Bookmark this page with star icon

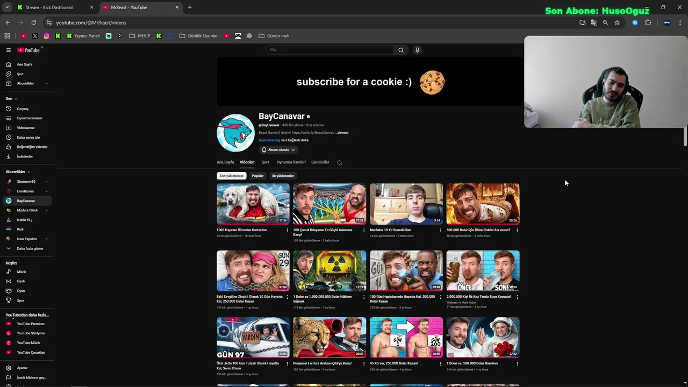617,23
